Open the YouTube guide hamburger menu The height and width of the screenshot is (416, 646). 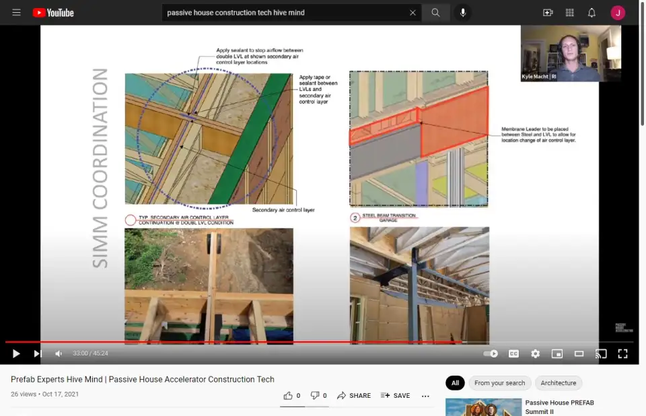(16, 13)
